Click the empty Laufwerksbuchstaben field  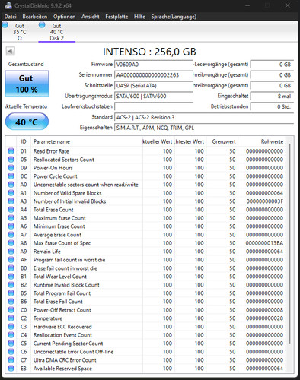[154, 106]
